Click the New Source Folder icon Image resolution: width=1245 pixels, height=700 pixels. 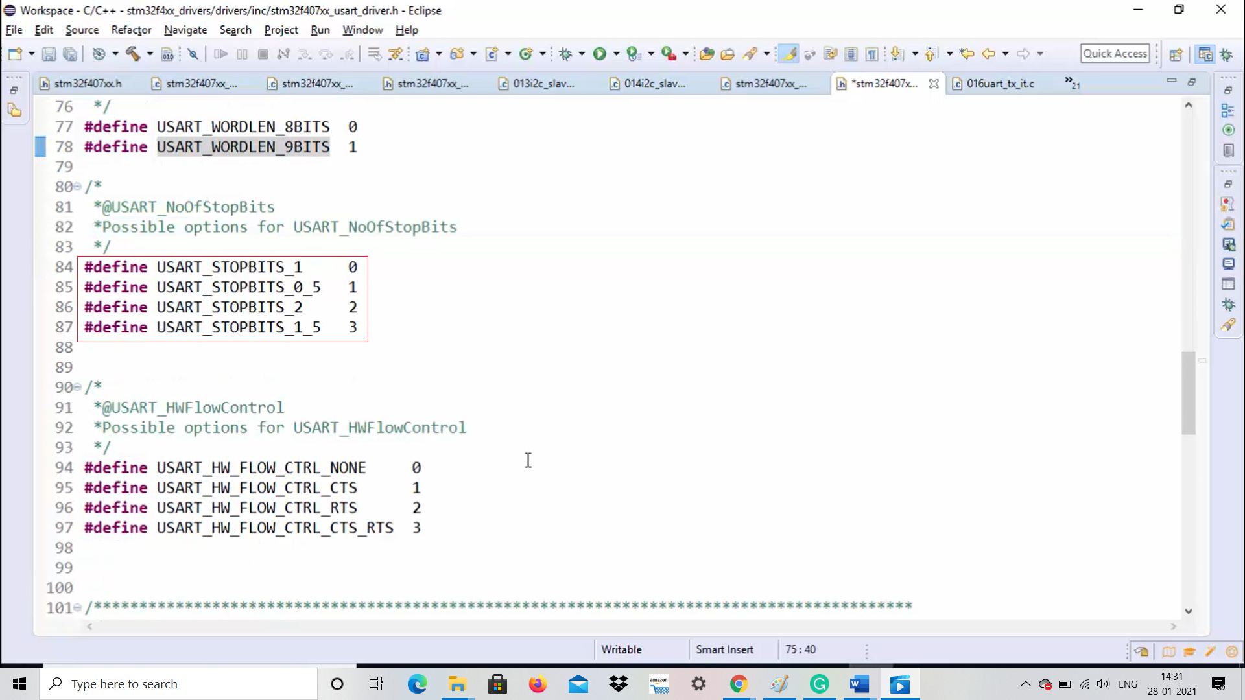click(x=457, y=54)
